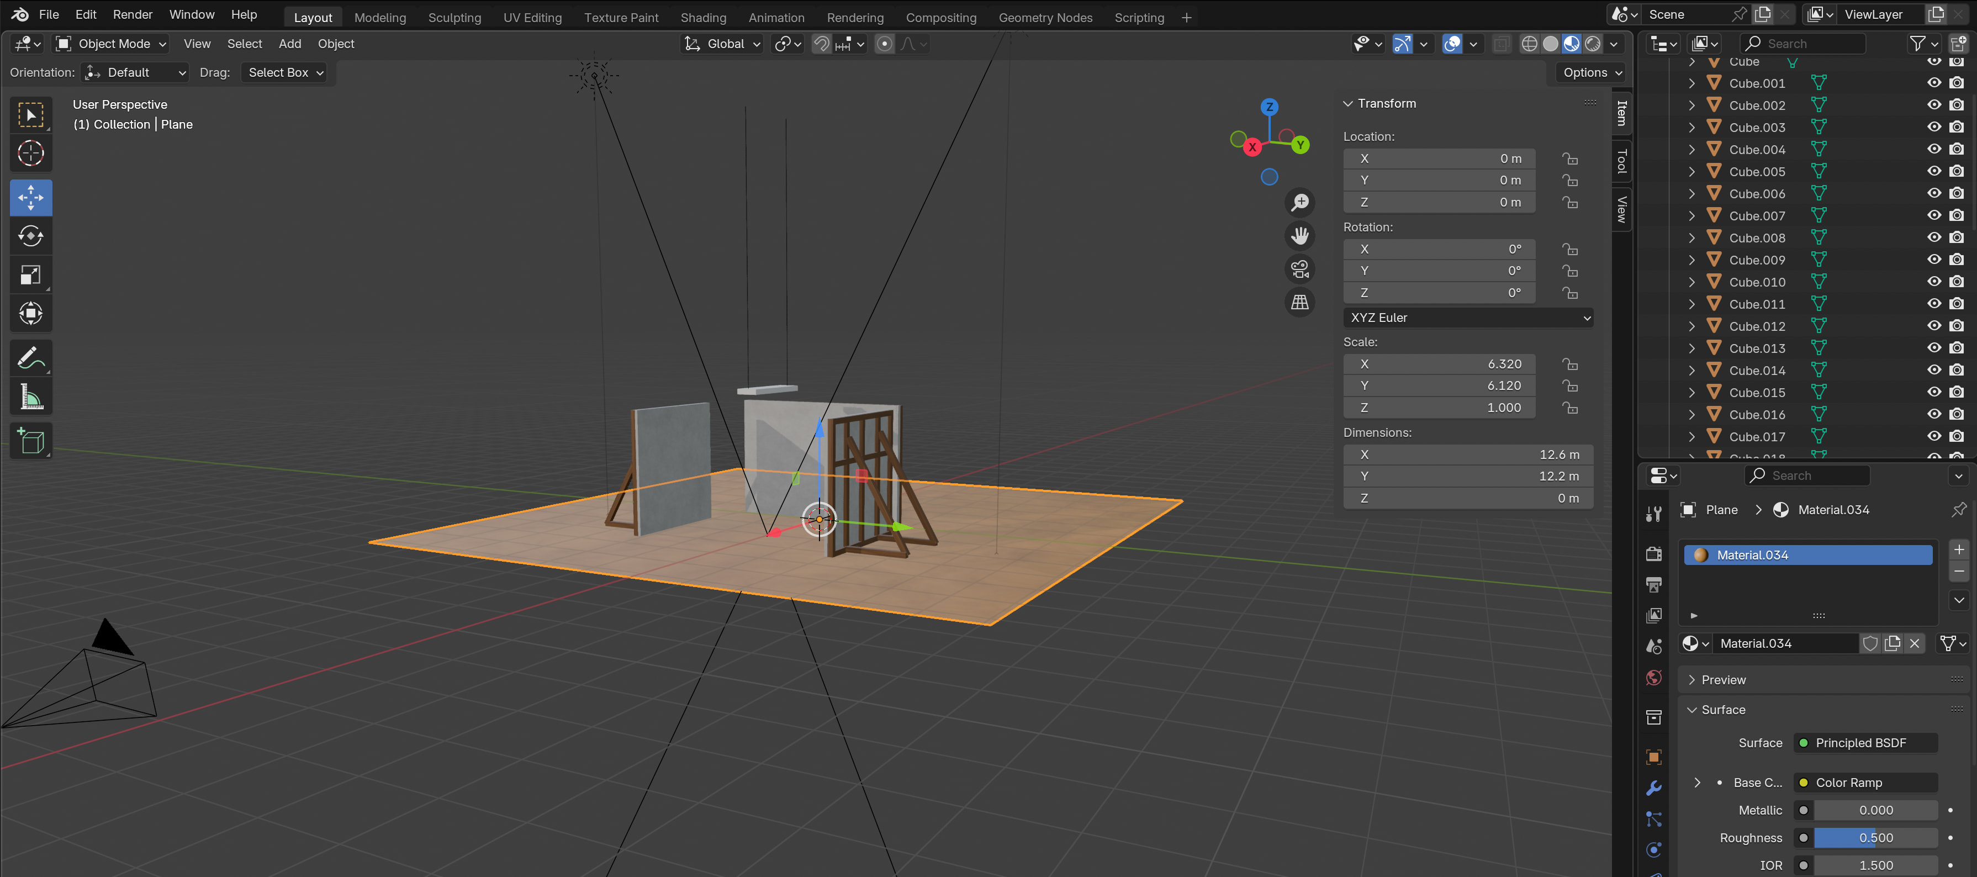
Task: Disable Cube.012 in renders via camera icon
Action: [x=1957, y=326]
